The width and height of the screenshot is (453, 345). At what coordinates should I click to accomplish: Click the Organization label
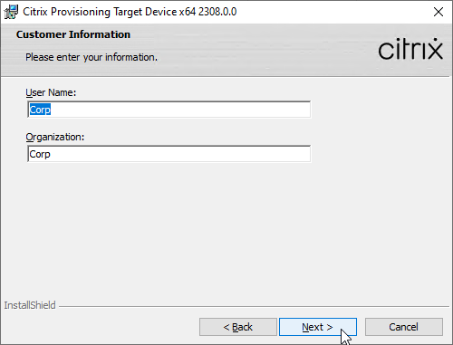click(x=55, y=138)
